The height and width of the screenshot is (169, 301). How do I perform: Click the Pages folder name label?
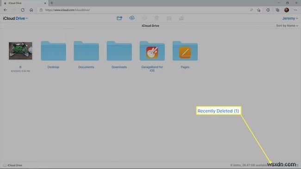[185, 67]
